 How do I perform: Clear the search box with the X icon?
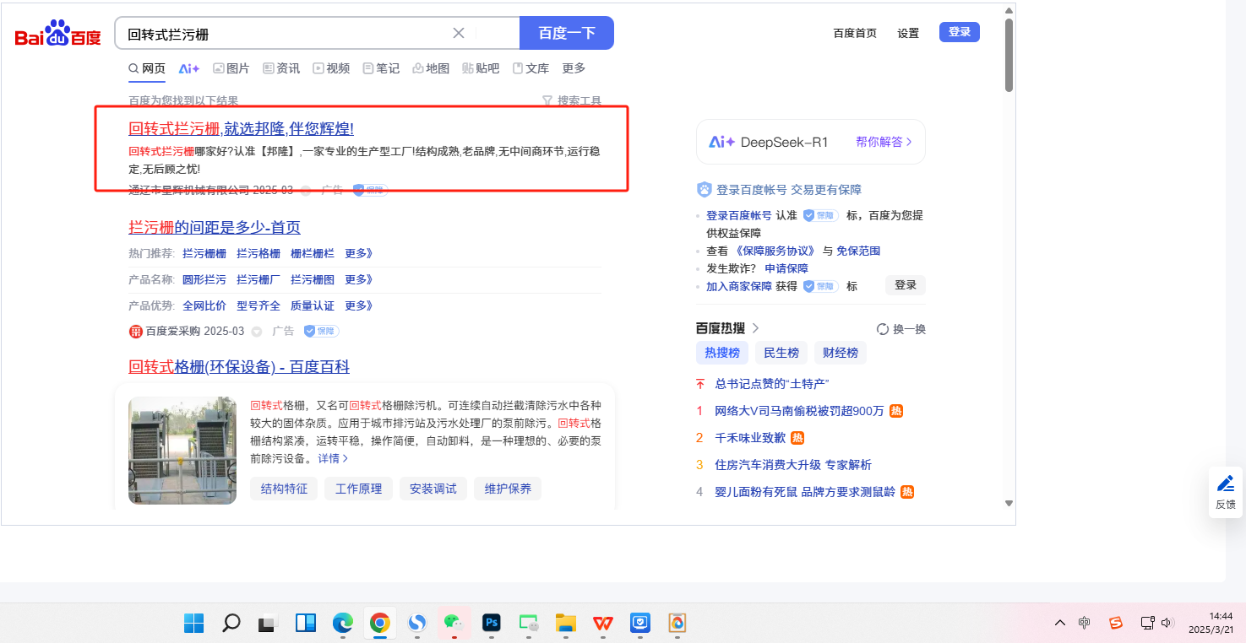pyautogui.click(x=459, y=33)
